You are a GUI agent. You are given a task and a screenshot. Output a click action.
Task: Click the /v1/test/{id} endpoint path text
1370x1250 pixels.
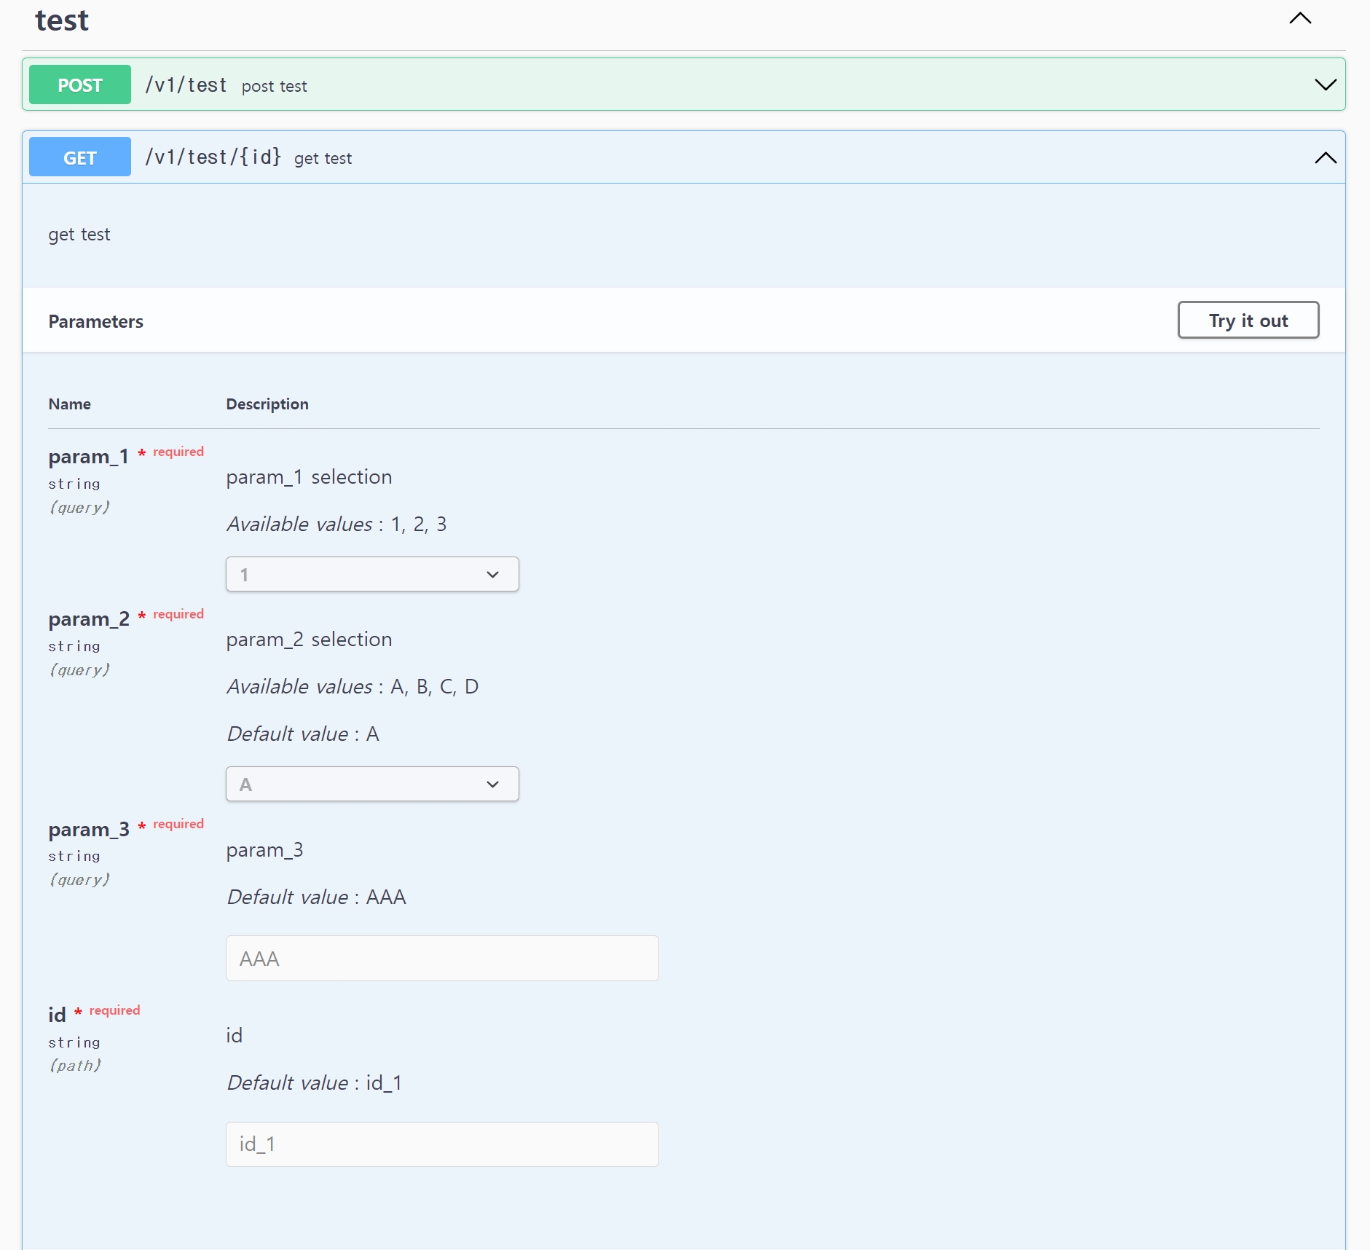point(213,157)
